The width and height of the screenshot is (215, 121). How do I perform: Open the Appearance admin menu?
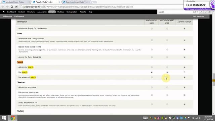(x=42, y=12)
